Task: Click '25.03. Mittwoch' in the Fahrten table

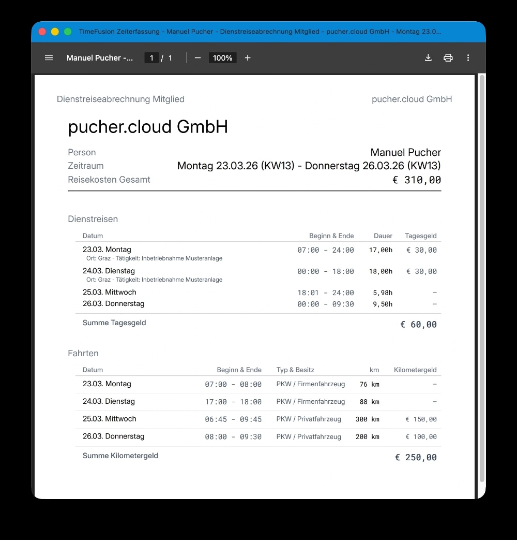Action: click(x=110, y=419)
